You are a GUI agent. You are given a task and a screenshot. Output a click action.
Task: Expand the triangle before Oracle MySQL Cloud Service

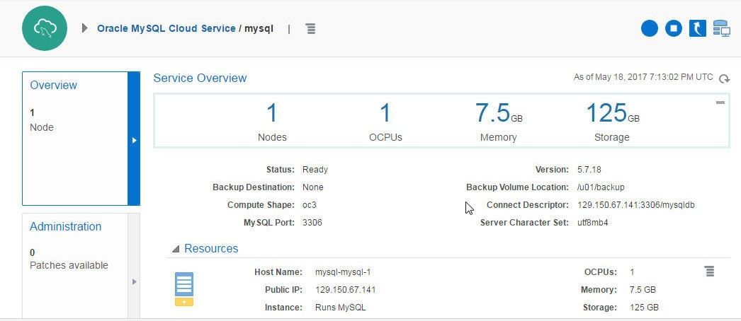[84, 28]
